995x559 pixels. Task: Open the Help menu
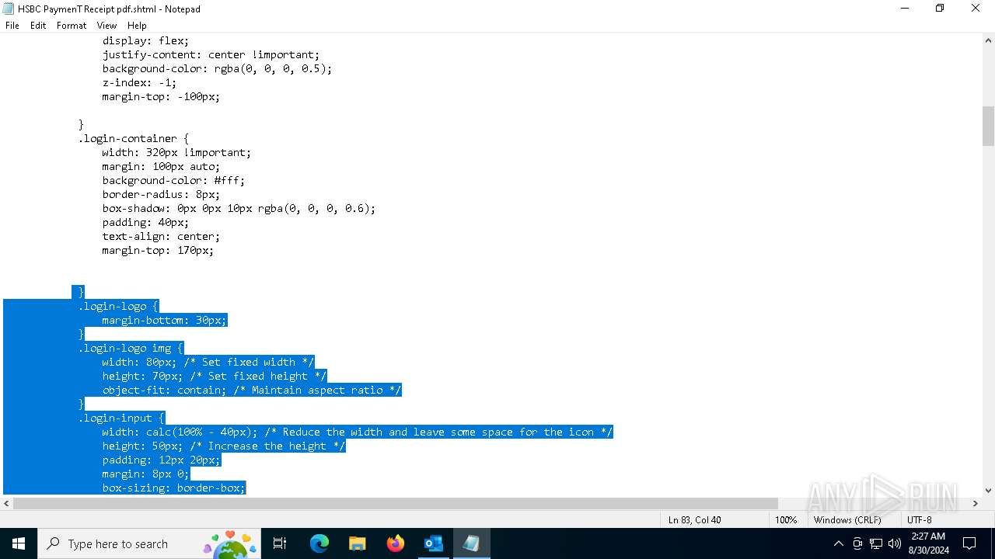[x=137, y=26]
